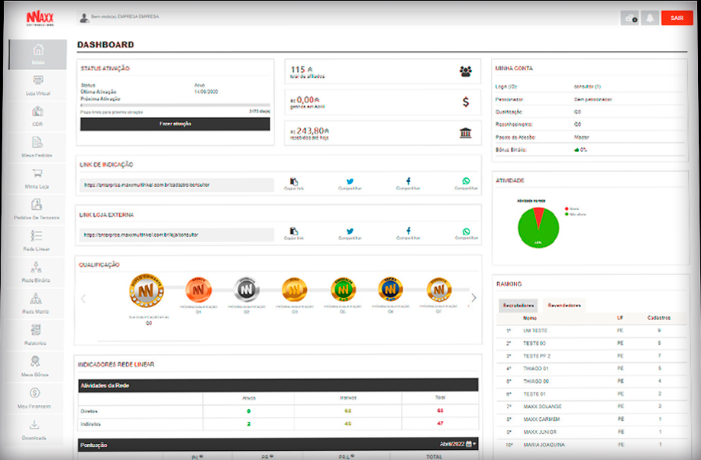Click the notification bell icon
The height and width of the screenshot is (460, 701).
coord(650,18)
